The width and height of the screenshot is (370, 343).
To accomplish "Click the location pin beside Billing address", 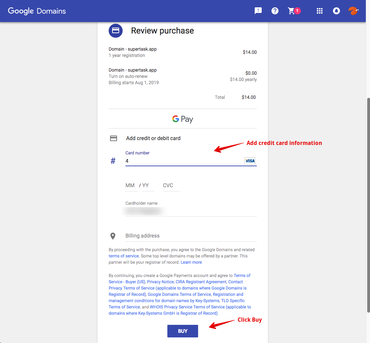I will (x=113, y=236).
